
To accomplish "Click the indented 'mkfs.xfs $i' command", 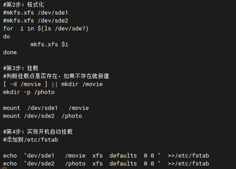I will pos(49,45).
